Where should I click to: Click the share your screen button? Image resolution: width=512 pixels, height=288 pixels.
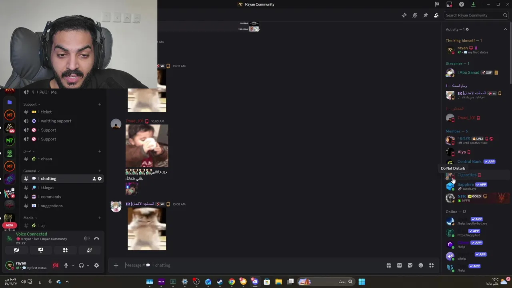click(41, 250)
